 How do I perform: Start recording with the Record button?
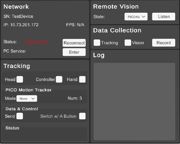pos(164,43)
